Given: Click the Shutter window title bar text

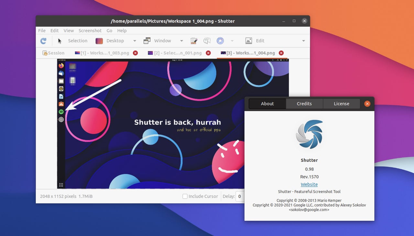Looking at the screenshot, I should [173, 21].
